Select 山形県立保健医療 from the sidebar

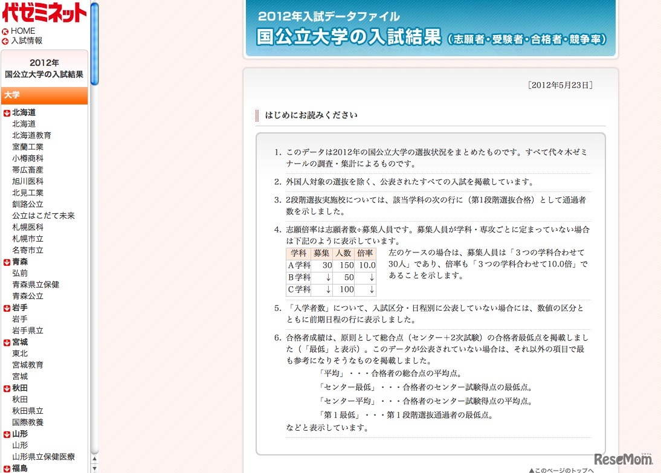44,457
